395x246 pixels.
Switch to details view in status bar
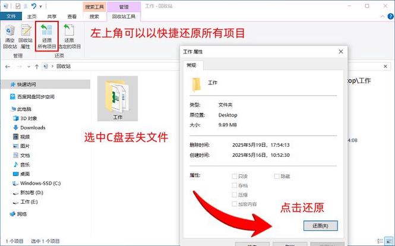point(380,241)
